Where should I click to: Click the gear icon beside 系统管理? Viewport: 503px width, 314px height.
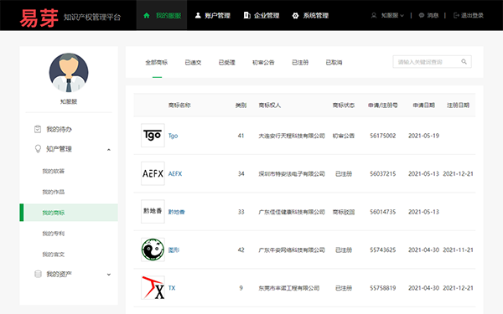point(295,15)
